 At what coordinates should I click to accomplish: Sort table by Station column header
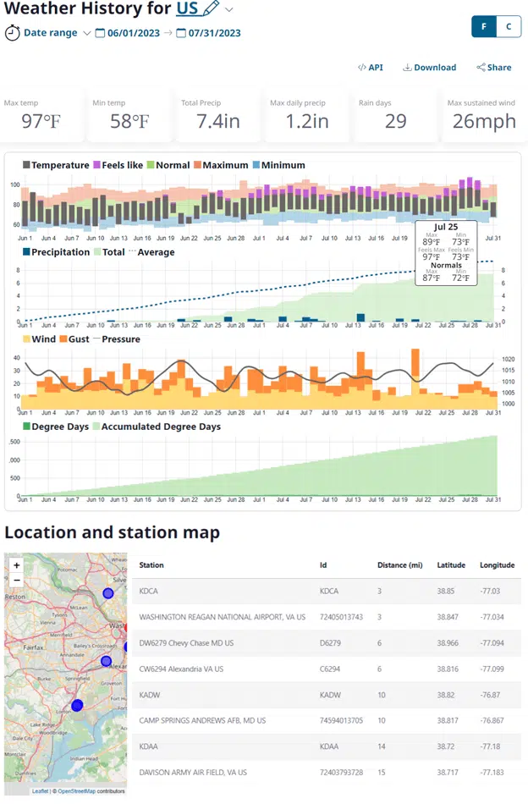(151, 564)
